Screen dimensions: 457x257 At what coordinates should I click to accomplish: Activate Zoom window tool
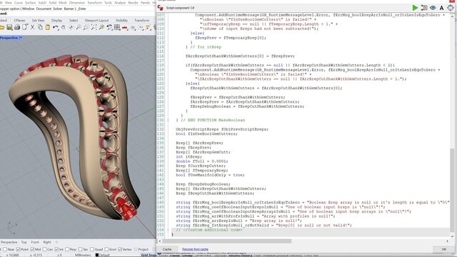tap(86, 27)
